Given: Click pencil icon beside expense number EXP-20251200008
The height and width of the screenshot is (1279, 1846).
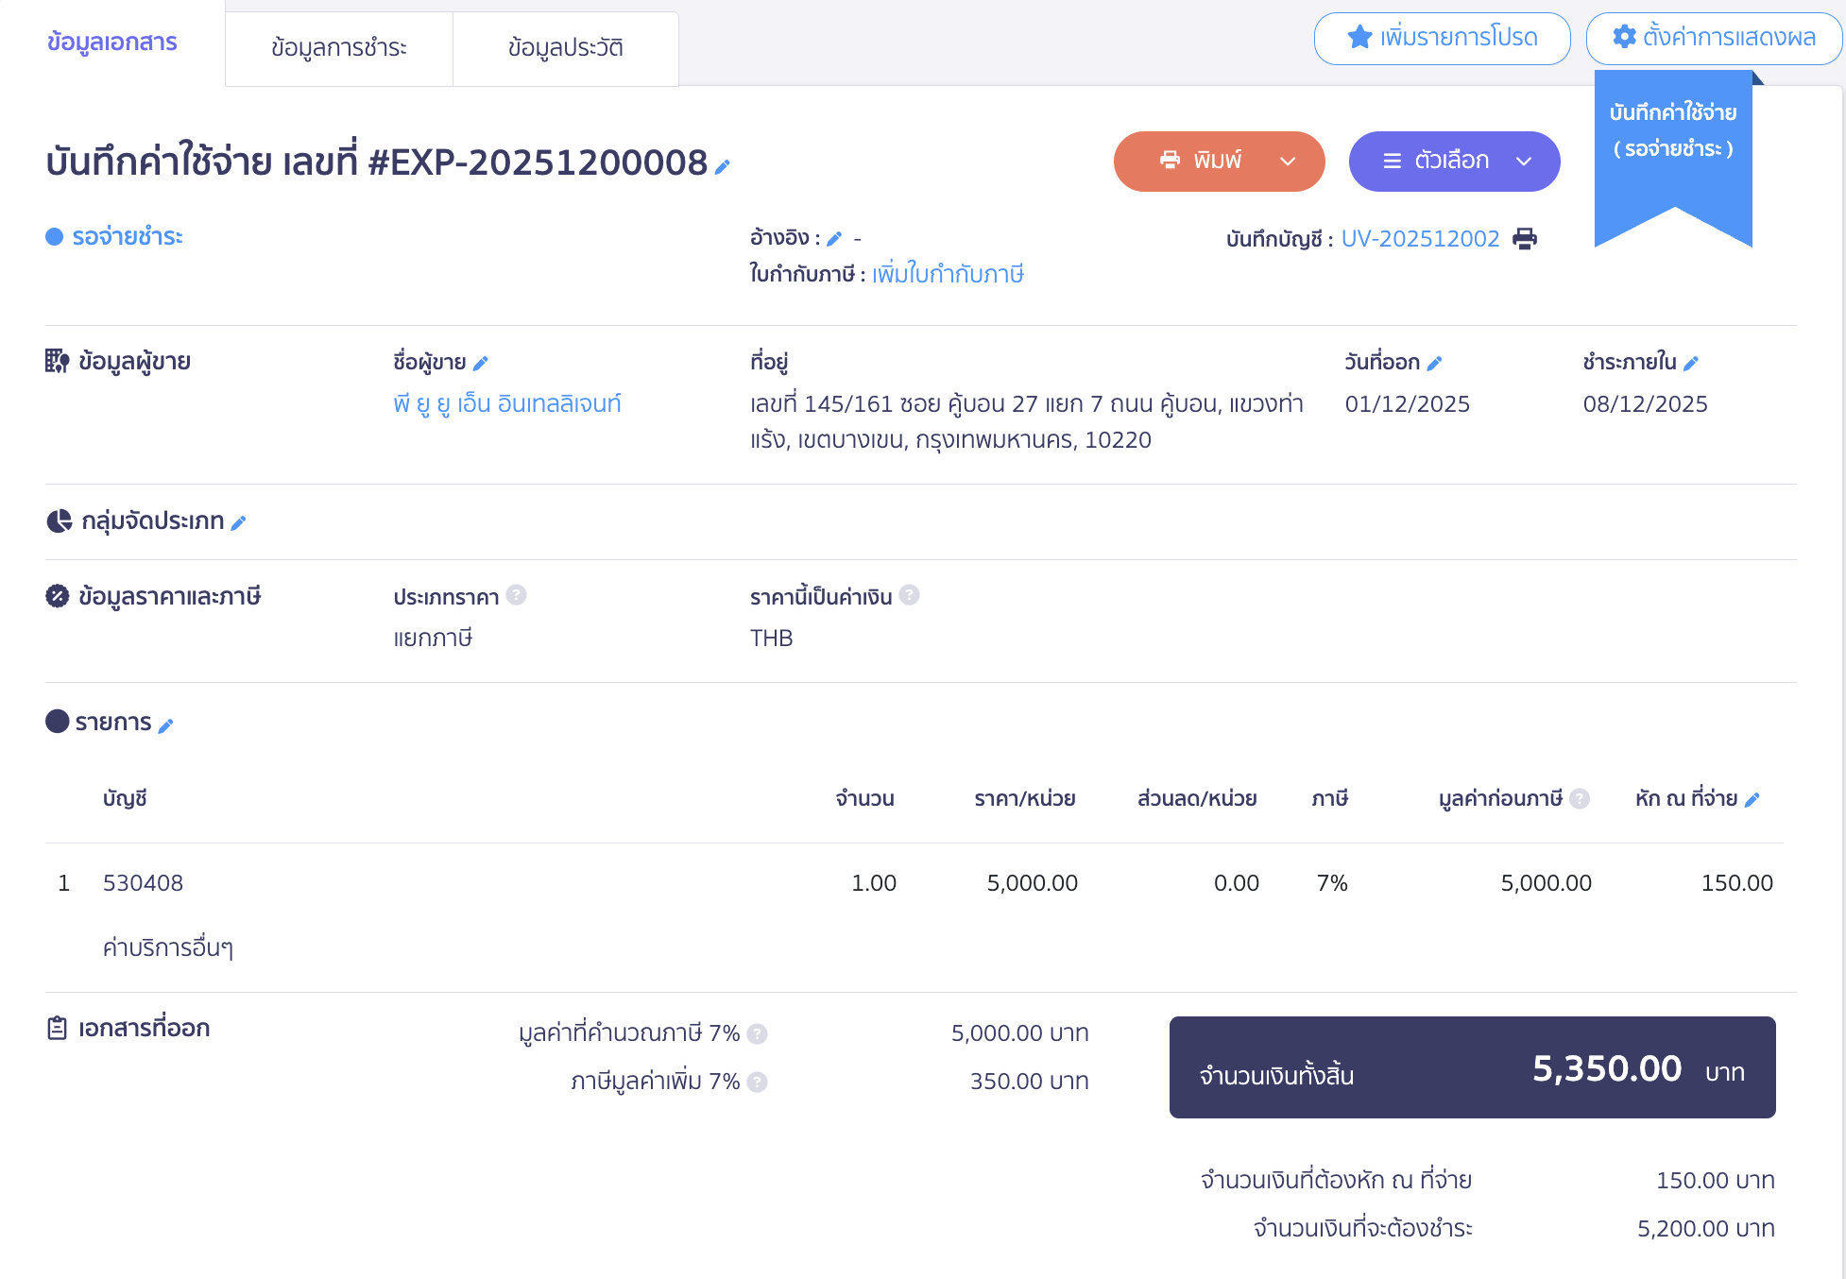Looking at the screenshot, I should tap(723, 167).
